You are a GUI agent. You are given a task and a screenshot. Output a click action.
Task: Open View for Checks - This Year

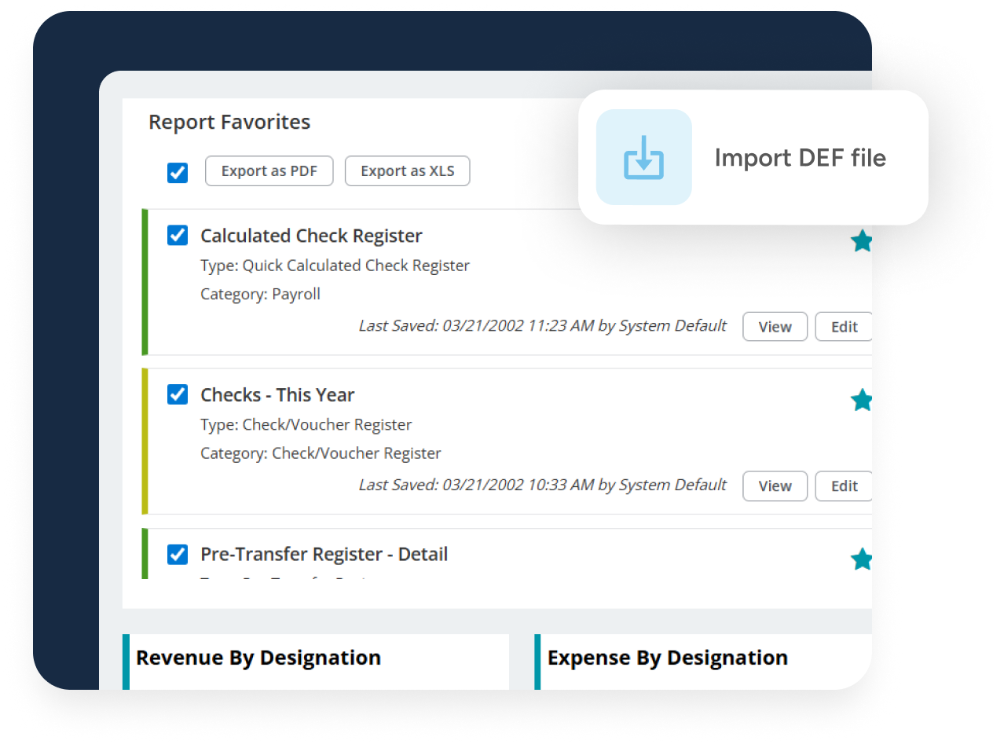pyautogui.click(x=775, y=486)
